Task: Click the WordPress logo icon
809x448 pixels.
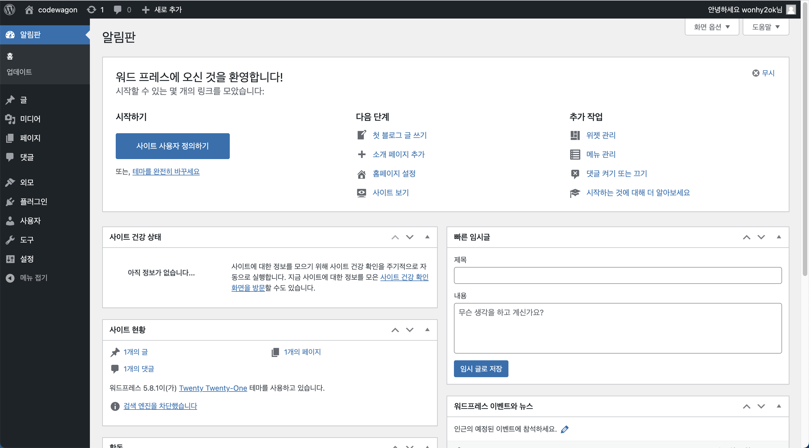Action: pos(10,10)
